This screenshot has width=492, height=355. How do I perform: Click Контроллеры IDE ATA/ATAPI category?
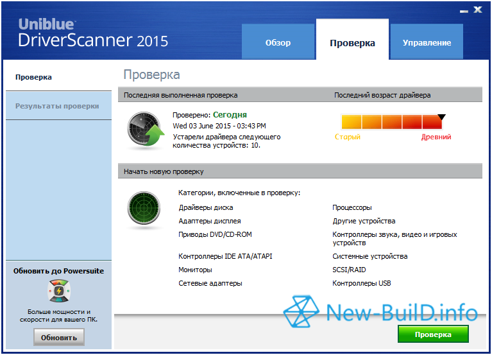[225, 256]
